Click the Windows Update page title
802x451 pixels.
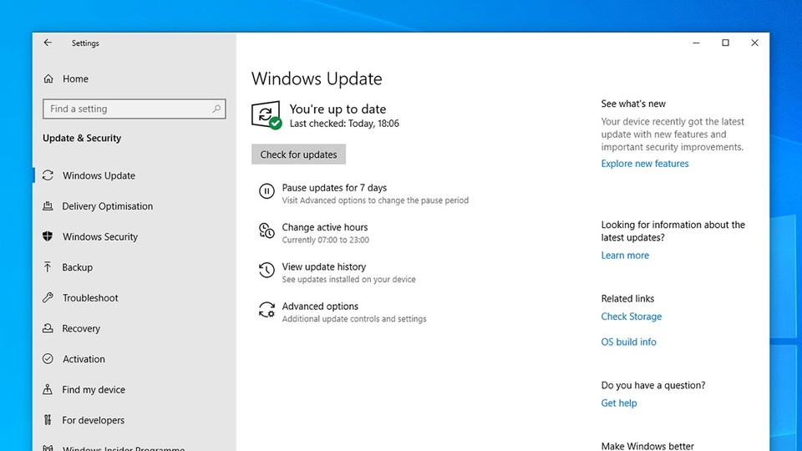coord(317,79)
